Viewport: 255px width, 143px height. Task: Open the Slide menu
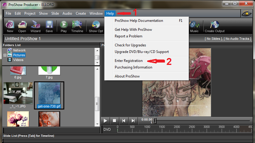55,13
